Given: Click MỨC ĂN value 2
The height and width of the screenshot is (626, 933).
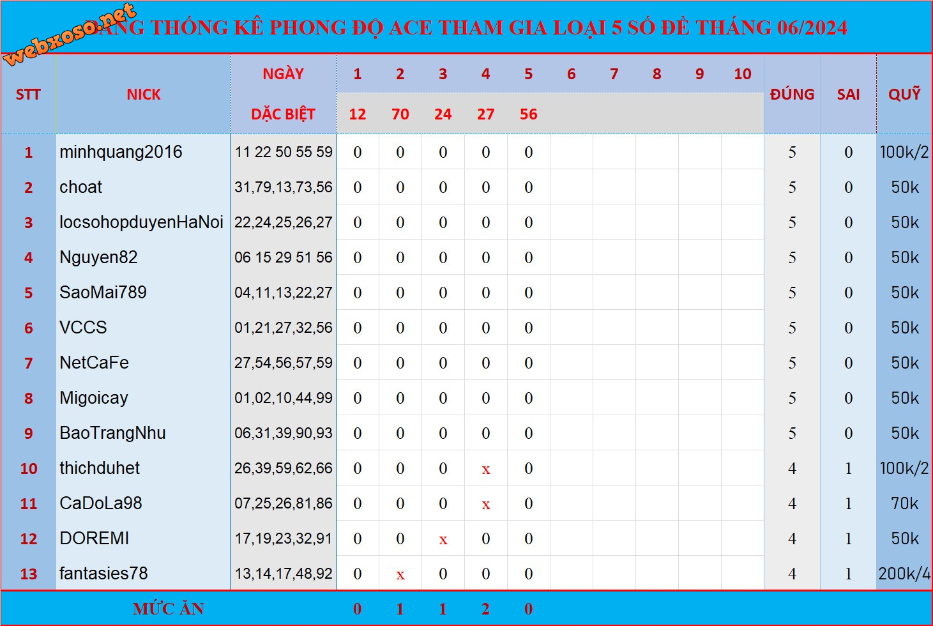Looking at the screenshot, I should click(486, 609).
